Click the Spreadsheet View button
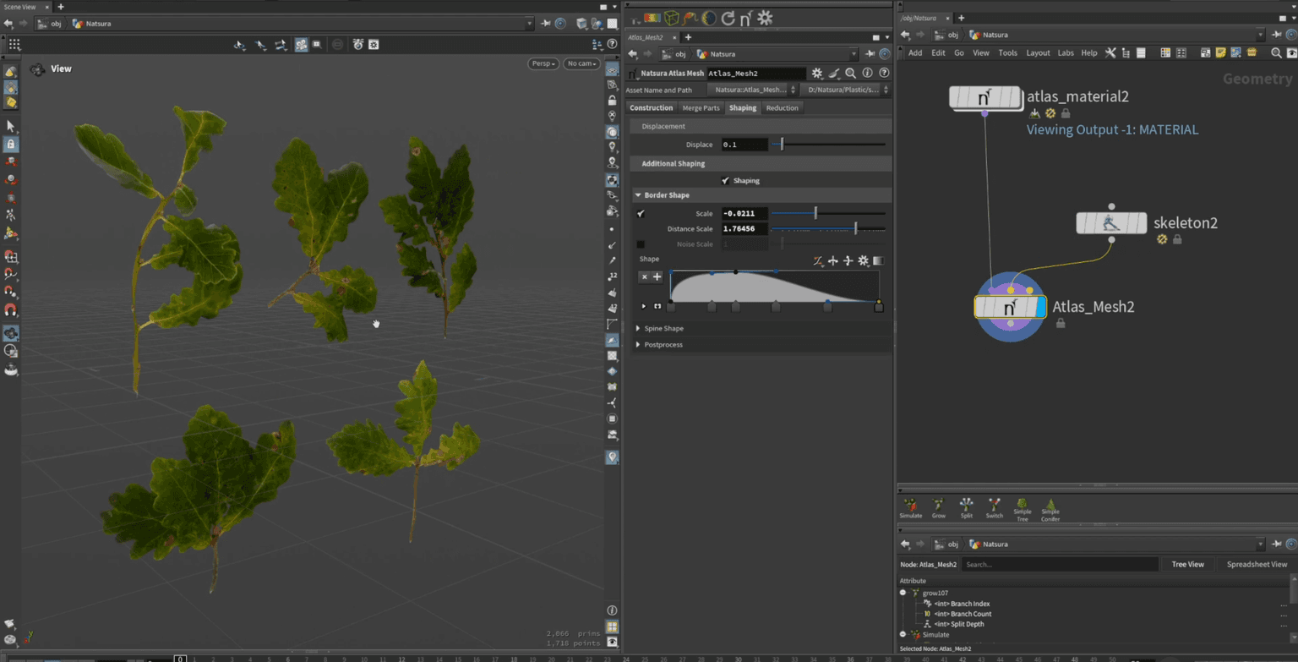The image size is (1298, 662). (x=1256, y=564)
